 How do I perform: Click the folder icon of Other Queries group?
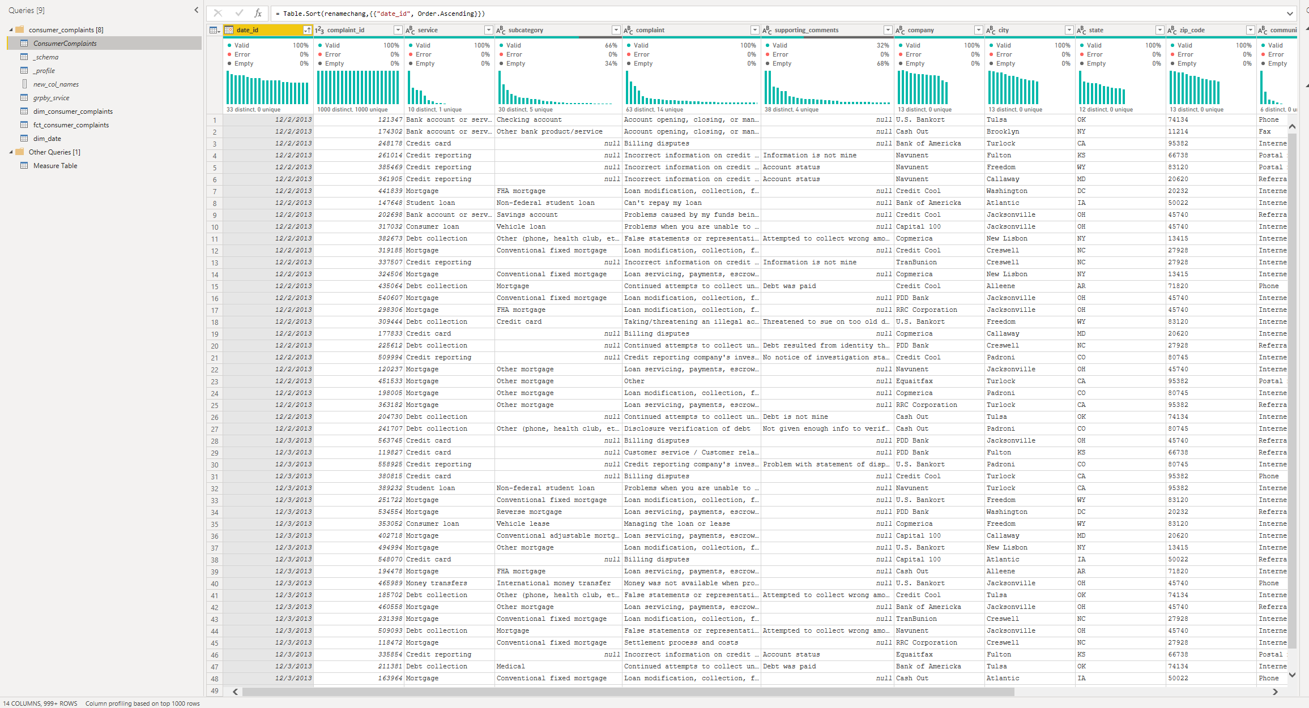(x=20, y=152)
